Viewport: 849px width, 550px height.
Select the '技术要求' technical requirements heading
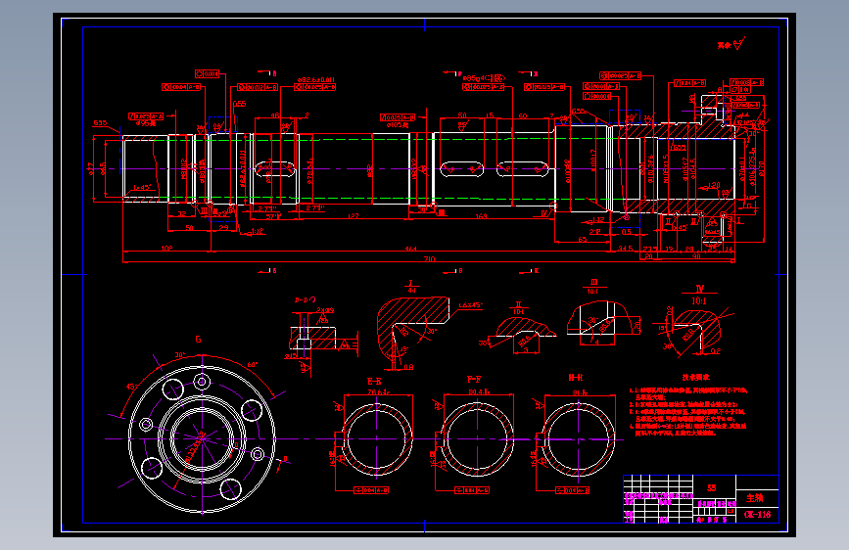(696, 378)
